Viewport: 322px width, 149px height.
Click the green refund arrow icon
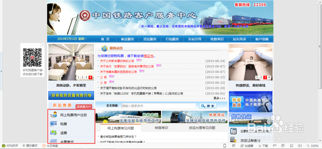[53, 133]
